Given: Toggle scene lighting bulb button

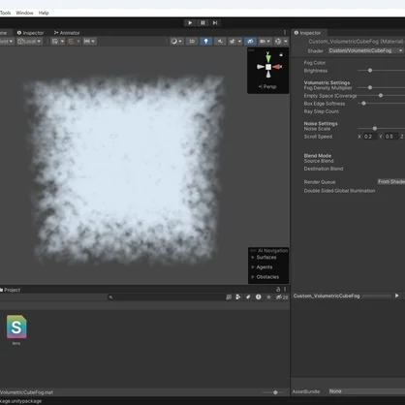Looking at the screenshot, I should 205,42.
